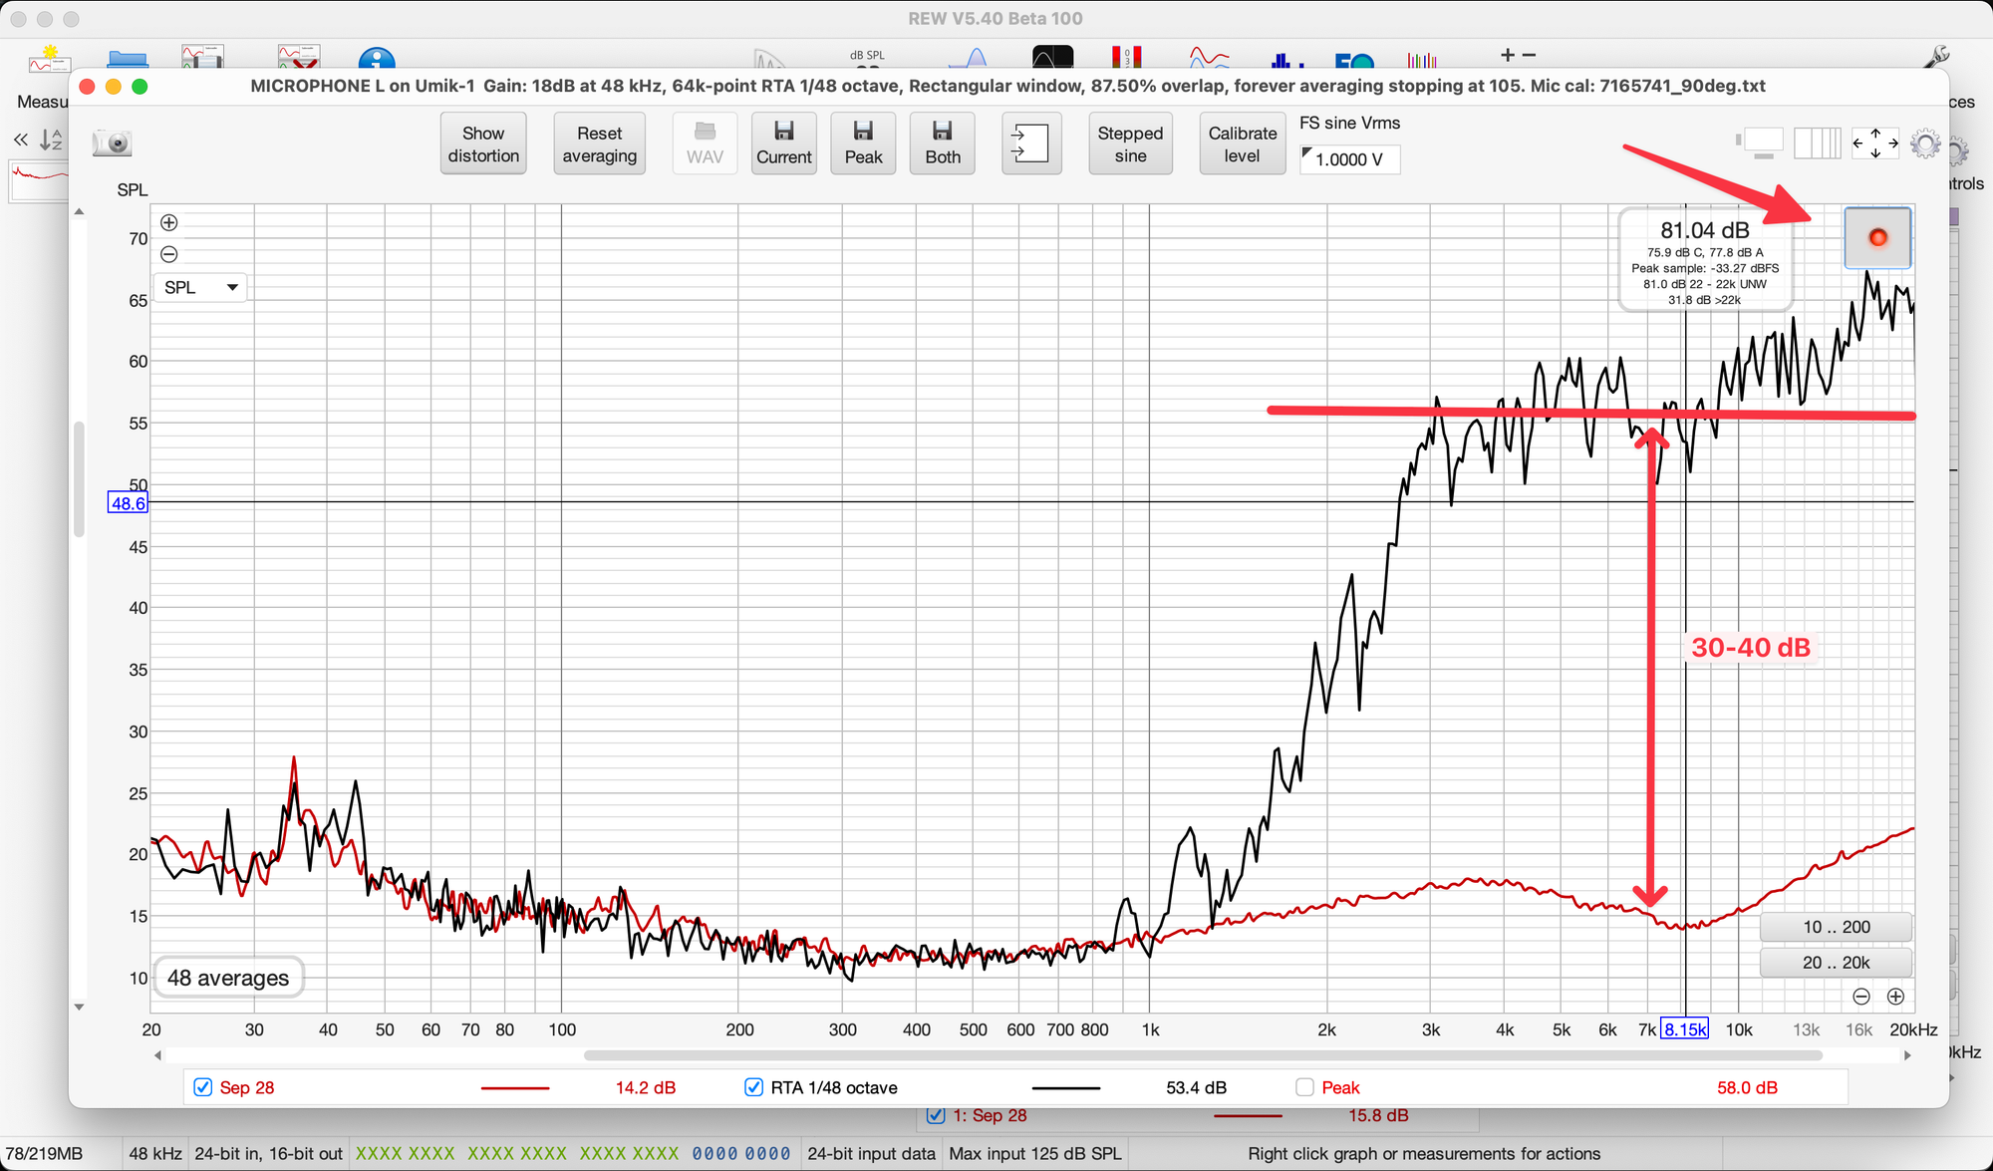
Task: Set frequency range to 20 .. 20k
Action: coord(1836,963)
